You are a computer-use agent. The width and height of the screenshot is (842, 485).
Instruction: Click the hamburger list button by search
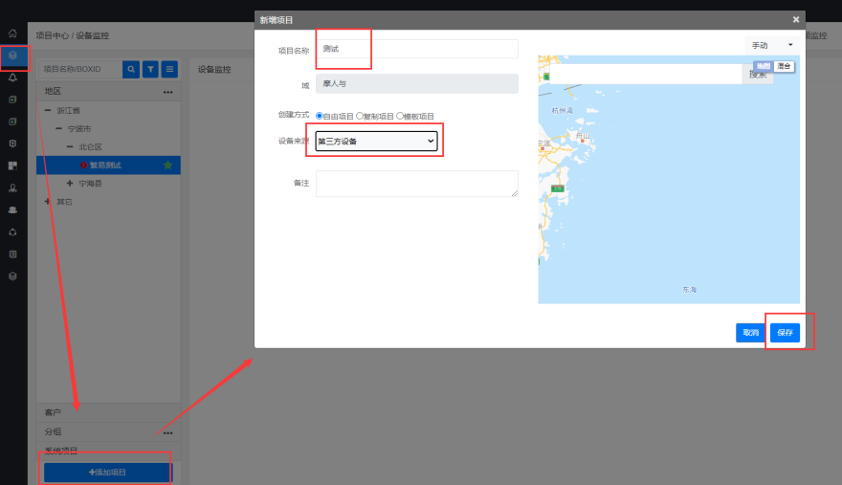(169, 69)
